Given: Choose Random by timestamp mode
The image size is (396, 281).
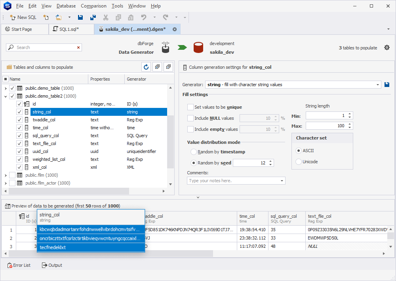Looking at the screenshot, I should [194, 152].
